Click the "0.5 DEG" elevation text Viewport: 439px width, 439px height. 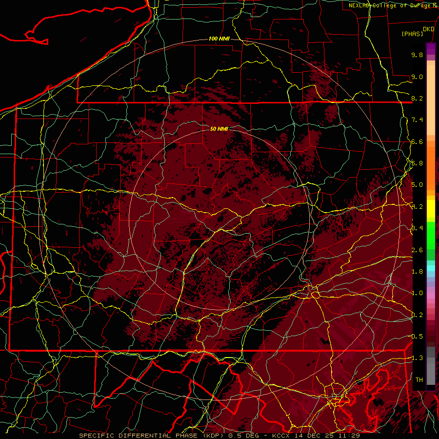point(243,436)
